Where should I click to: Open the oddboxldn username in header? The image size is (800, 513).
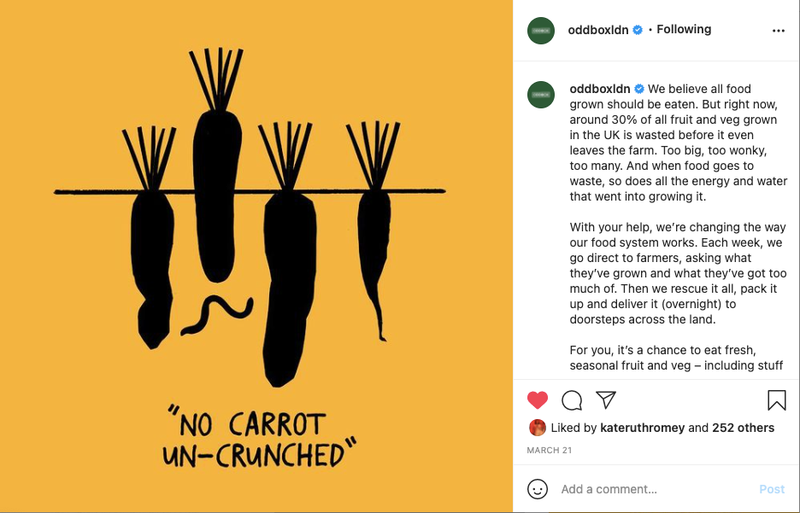coord(598,30)
